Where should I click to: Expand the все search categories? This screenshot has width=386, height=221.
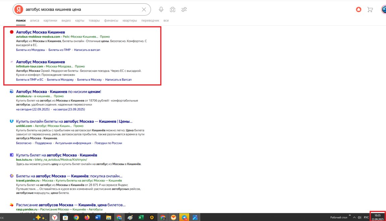tap(166, 20)
